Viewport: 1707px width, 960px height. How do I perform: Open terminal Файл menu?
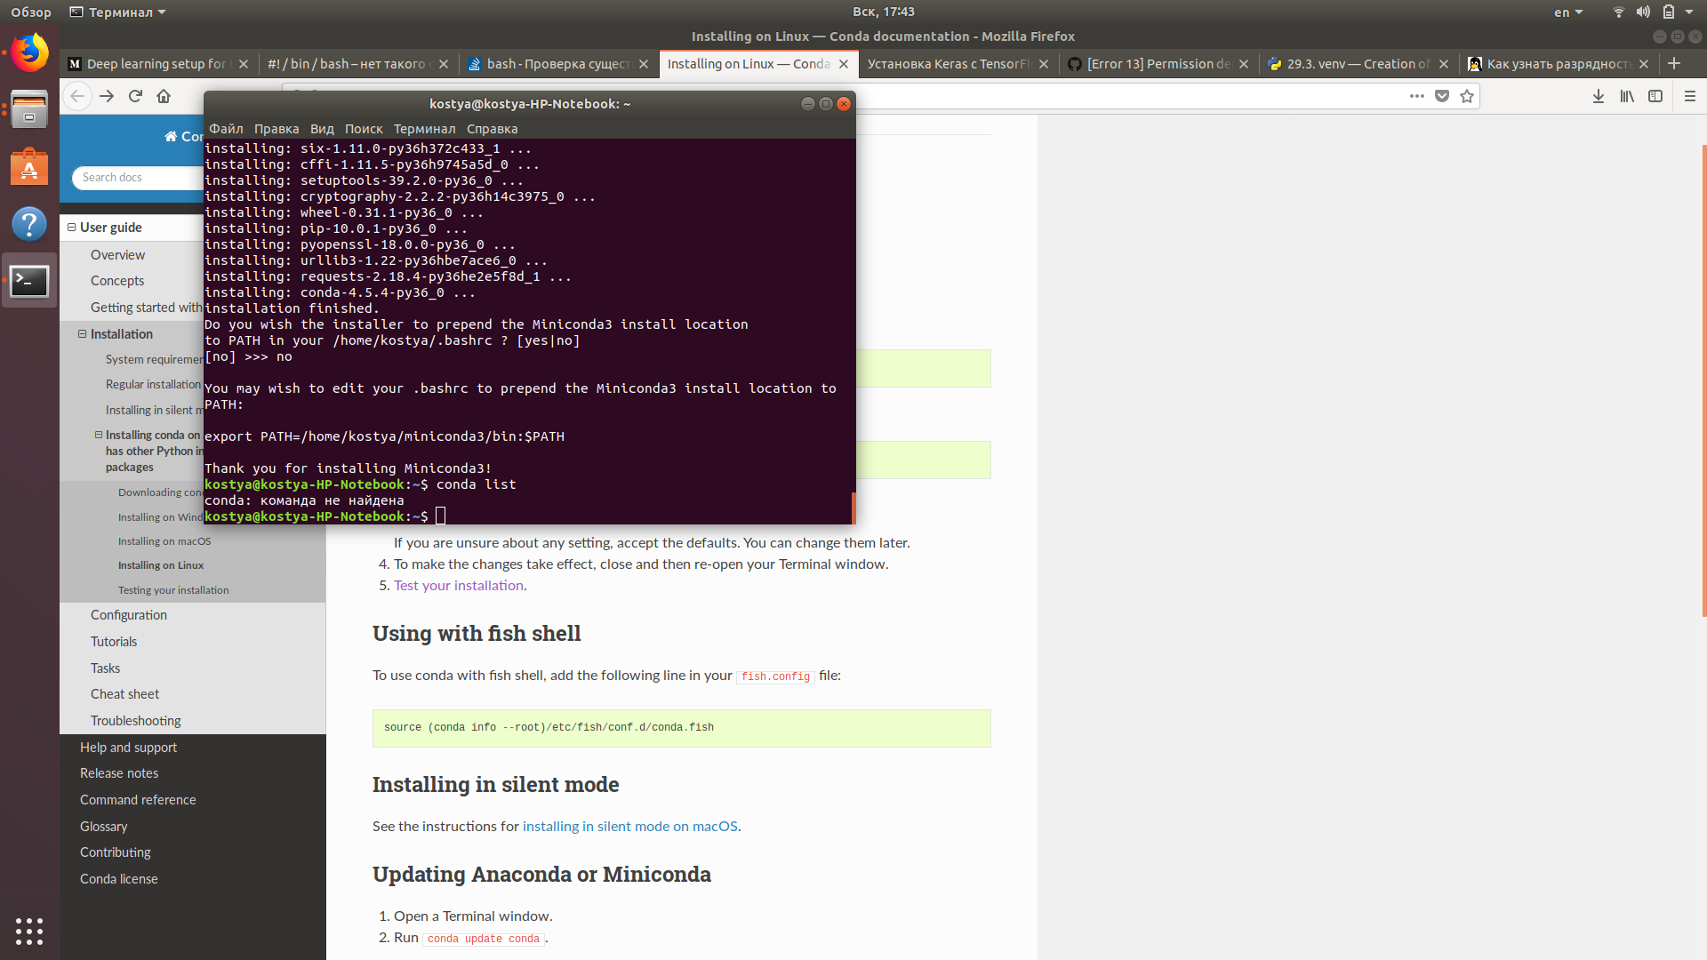(x=226, y=129)
